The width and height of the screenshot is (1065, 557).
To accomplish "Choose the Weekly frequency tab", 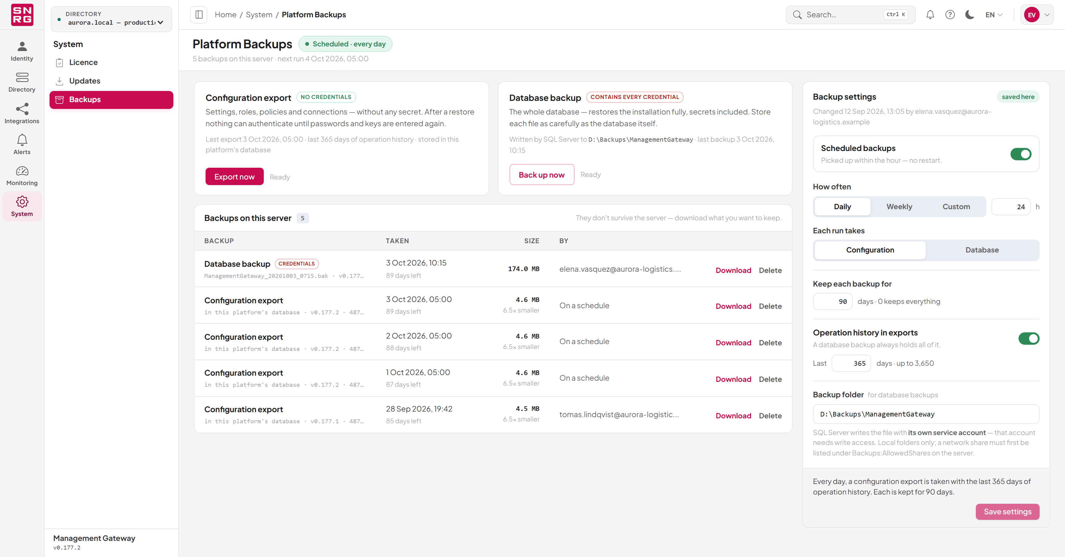I will (899, 207).
